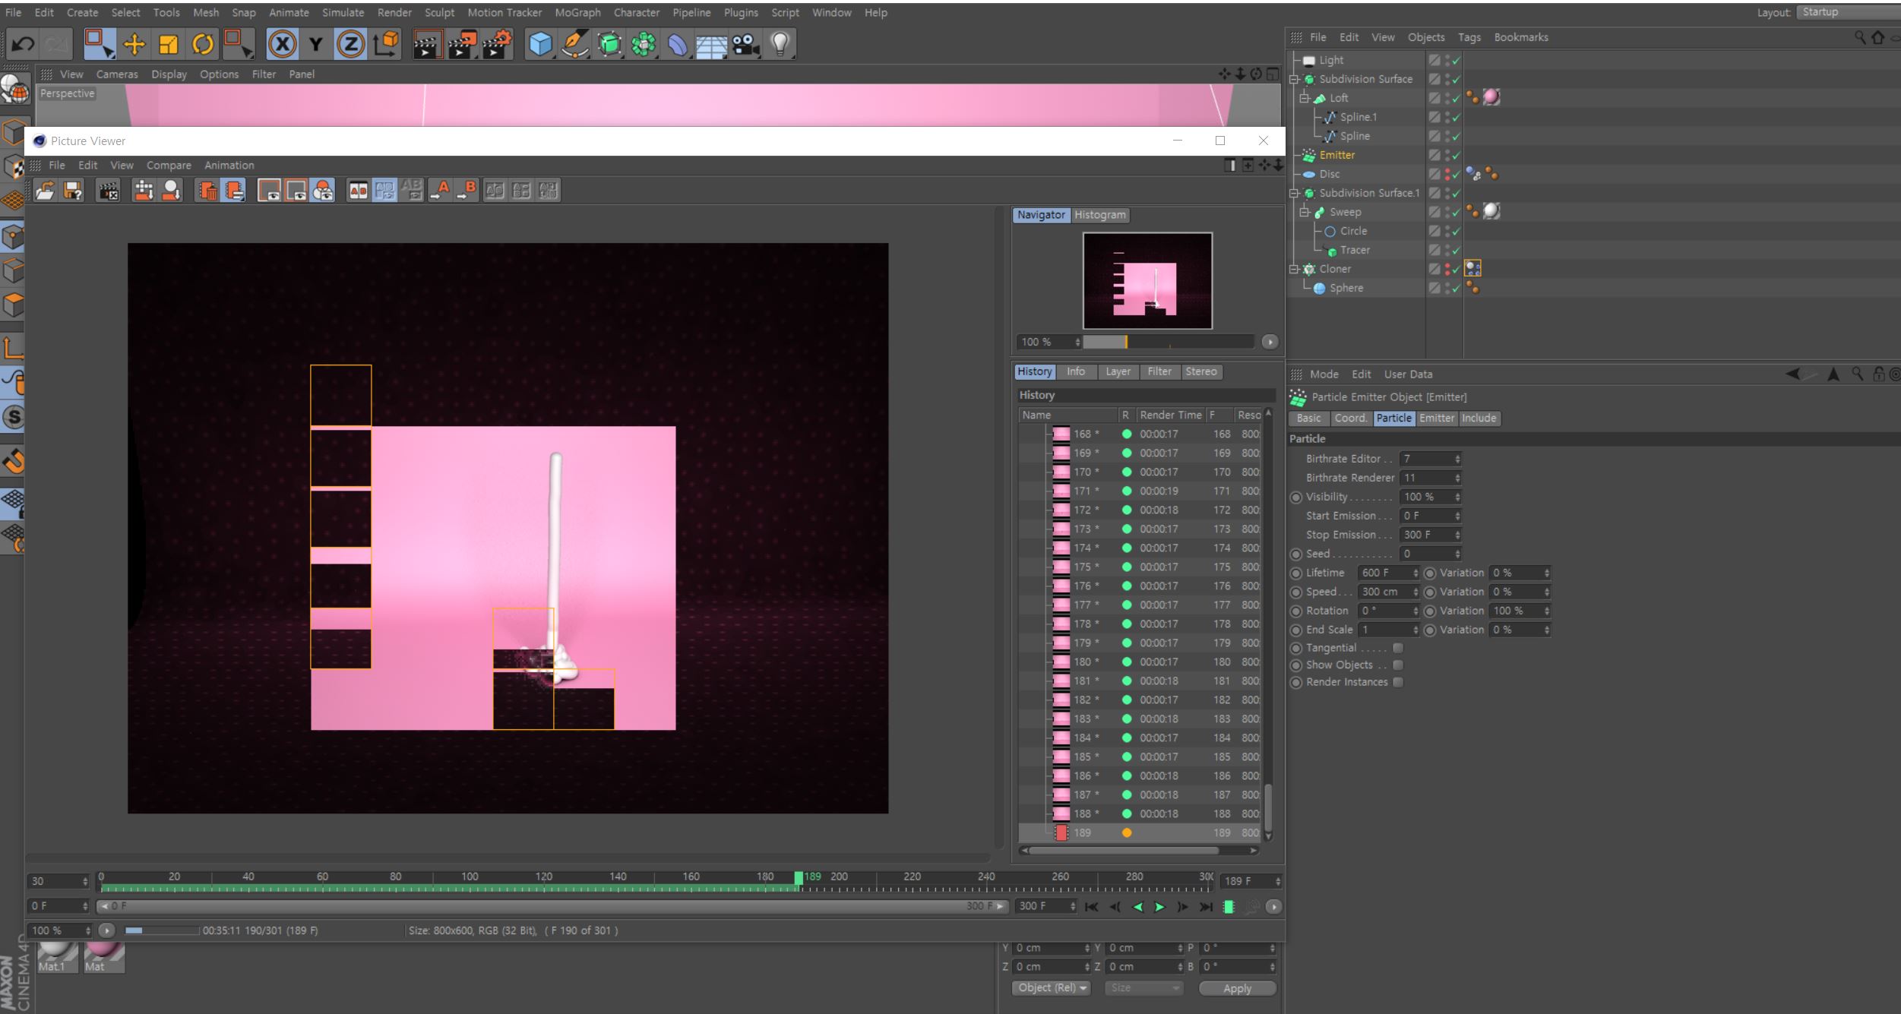
Task: Click Birthrate Editor stepper arrows
Action: point(1457,459)
